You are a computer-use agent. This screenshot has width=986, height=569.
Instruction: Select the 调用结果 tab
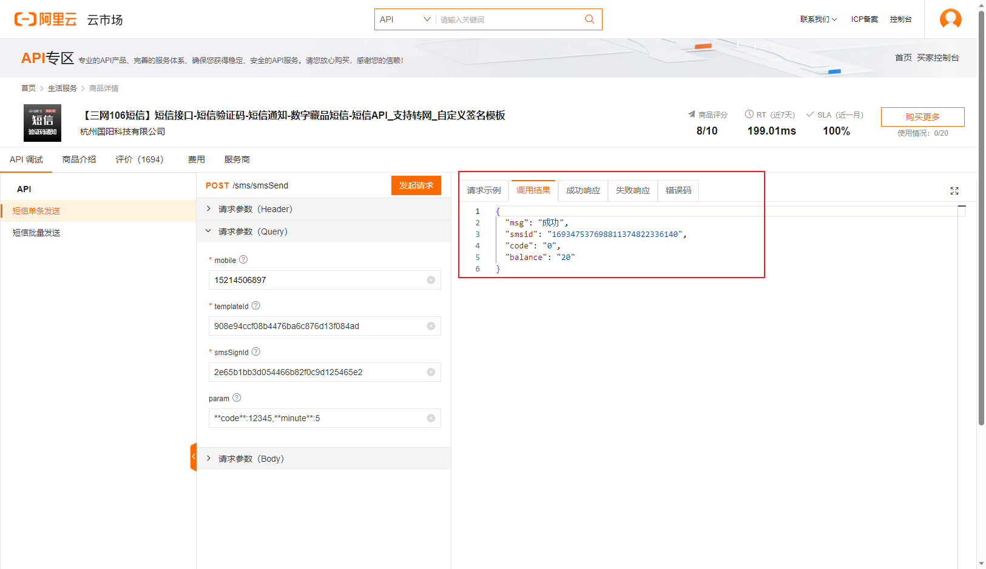pyautogui.click(x=533, y=190)
